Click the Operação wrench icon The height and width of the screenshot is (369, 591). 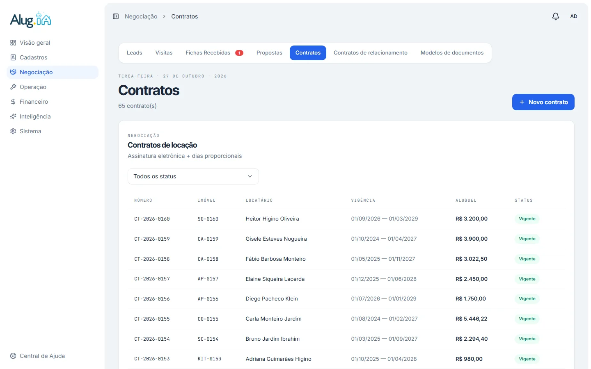(x=13, y=87)
